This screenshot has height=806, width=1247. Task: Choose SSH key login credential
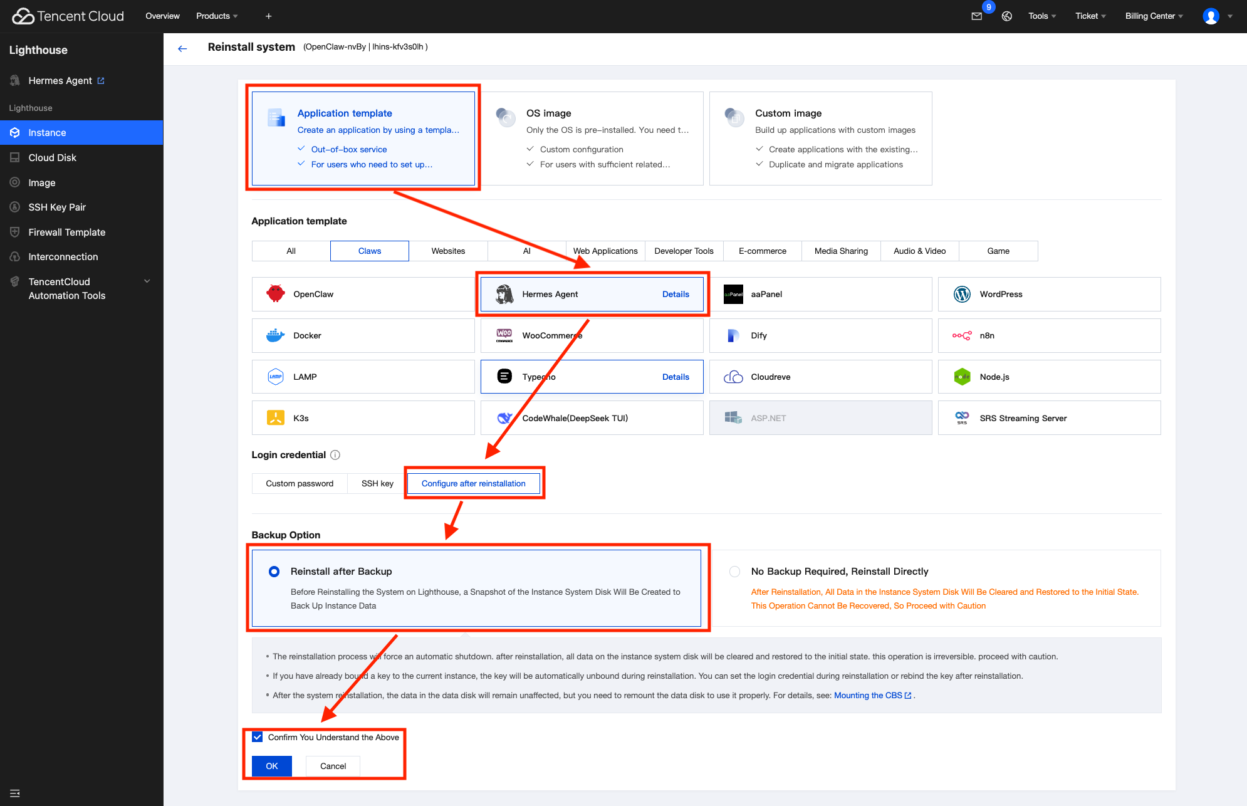[377, 483]
